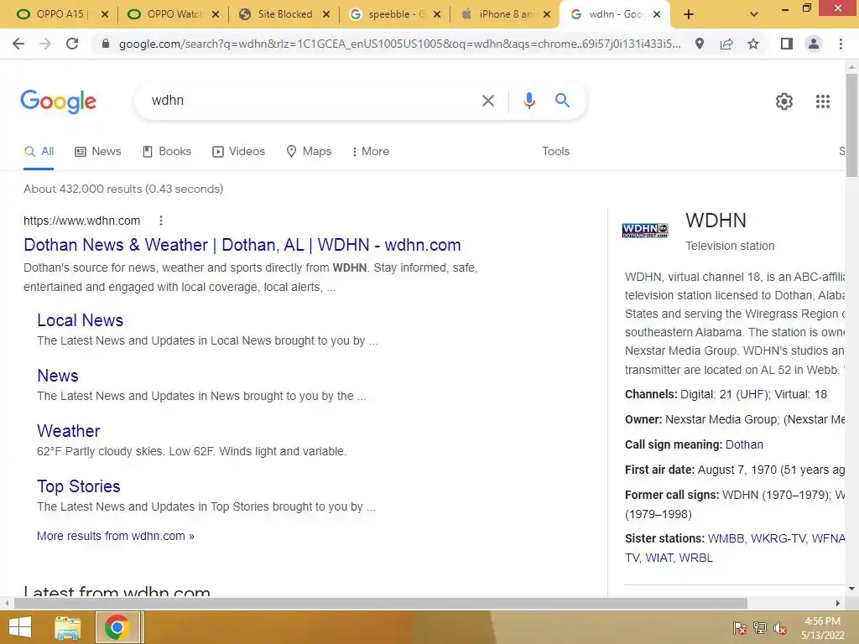Screen dimensions: 859x644
Task: Open the Dothan call sign link
Action: [744, 444]
